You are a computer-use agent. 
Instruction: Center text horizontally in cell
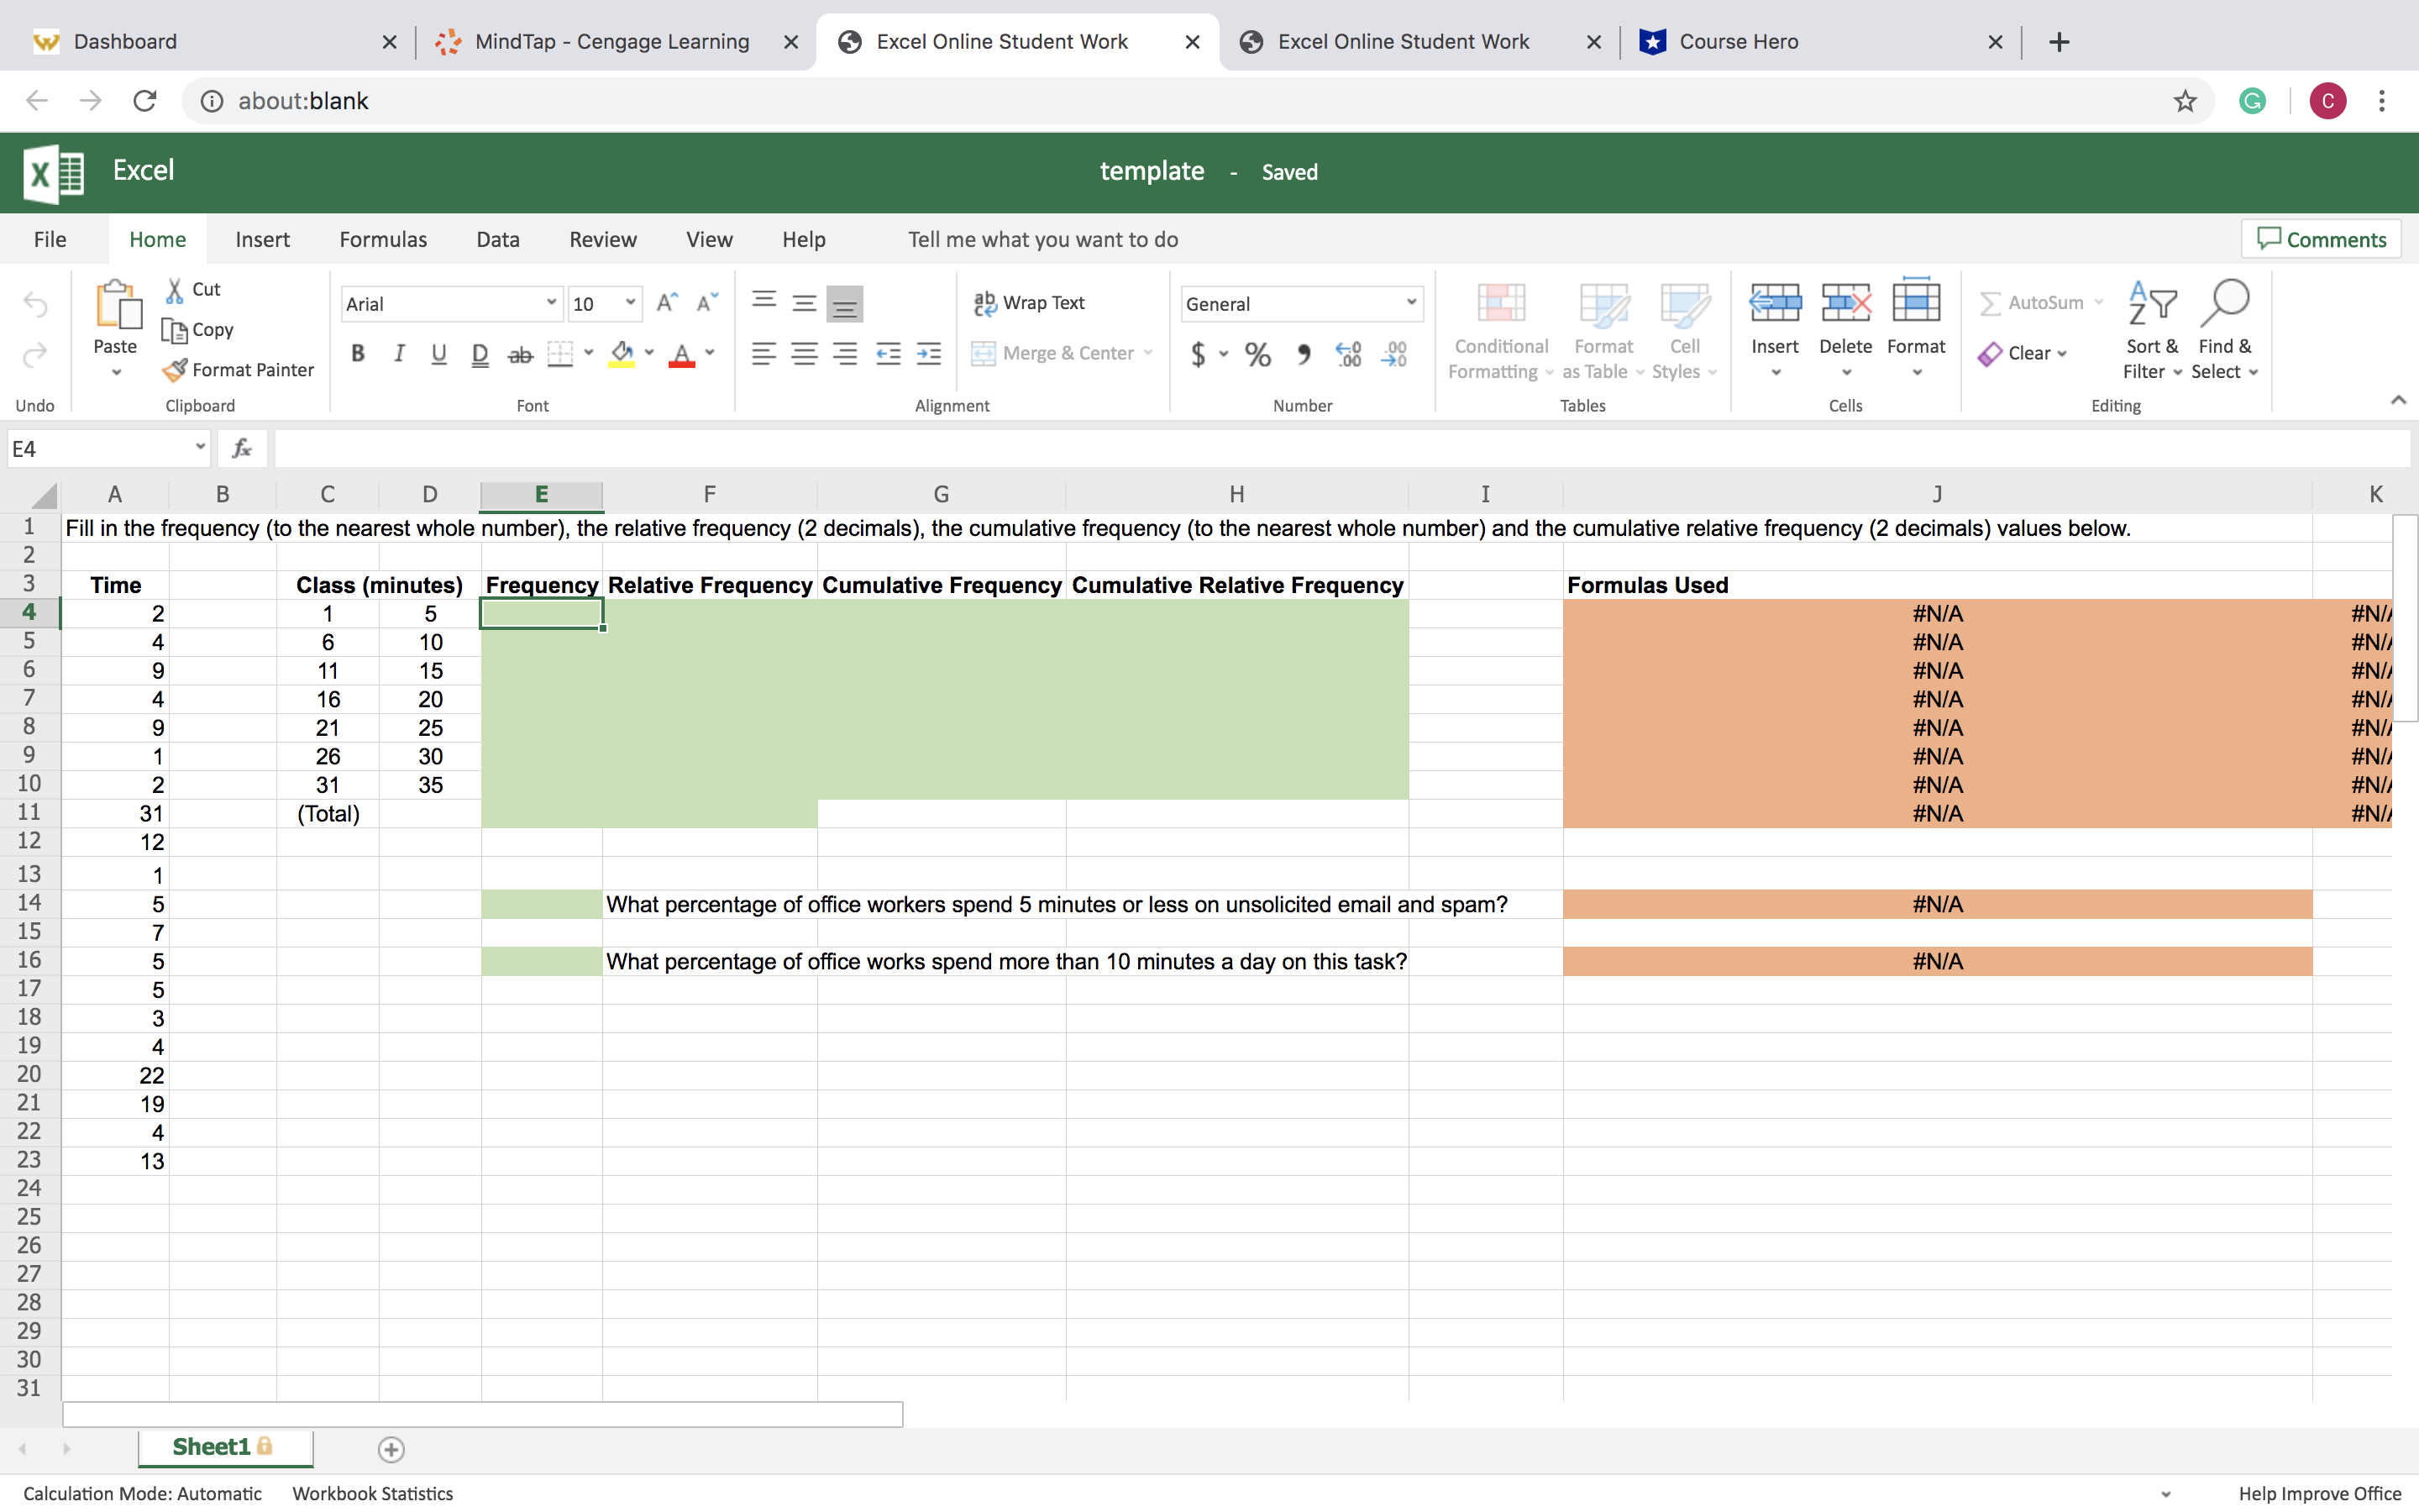805,354
